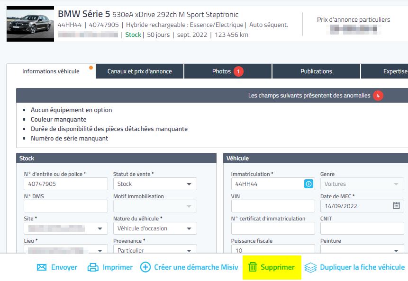Click into the CNIT field
This screenshot has height=281, width=408.
pos(362,228)
